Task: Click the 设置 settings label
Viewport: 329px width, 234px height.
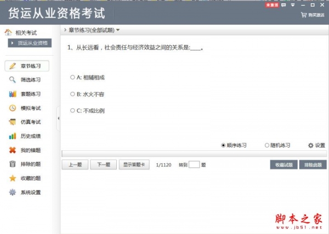Action: (x=320, y=145)
